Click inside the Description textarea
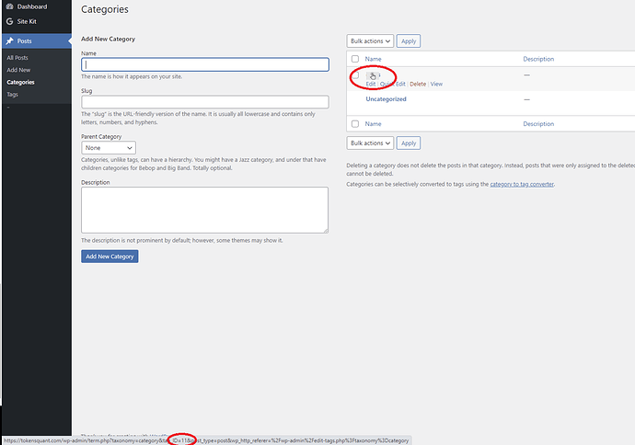 [204, 210]
